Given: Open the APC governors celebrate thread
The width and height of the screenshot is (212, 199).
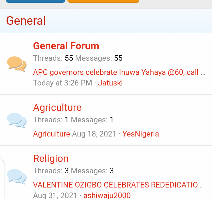Looking at the screenshot, I should [x=119, y=72].
